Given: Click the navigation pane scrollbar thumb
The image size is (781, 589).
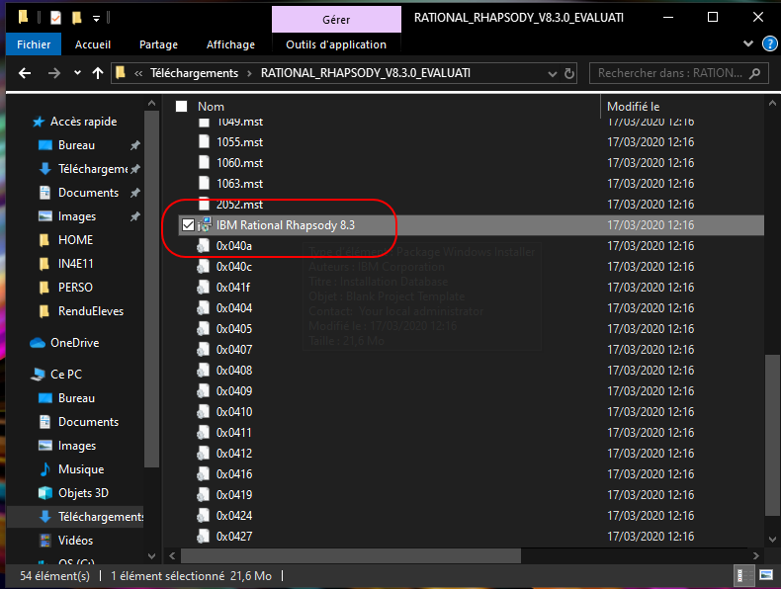Looking at the screenshot, I should 151,289.
